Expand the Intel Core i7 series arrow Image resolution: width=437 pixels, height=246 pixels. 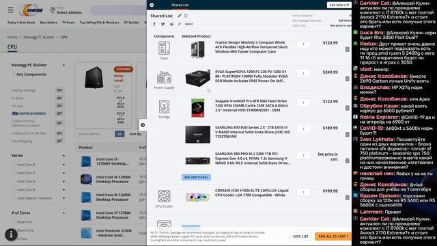(x=64, y=173)
